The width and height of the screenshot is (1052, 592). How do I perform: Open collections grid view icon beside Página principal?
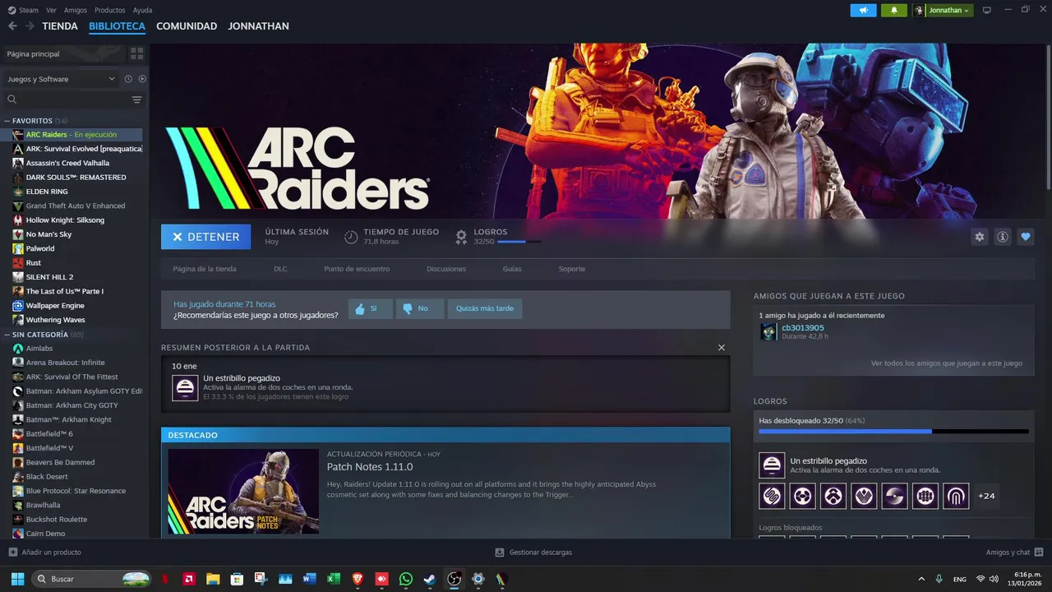click(136, 53)
